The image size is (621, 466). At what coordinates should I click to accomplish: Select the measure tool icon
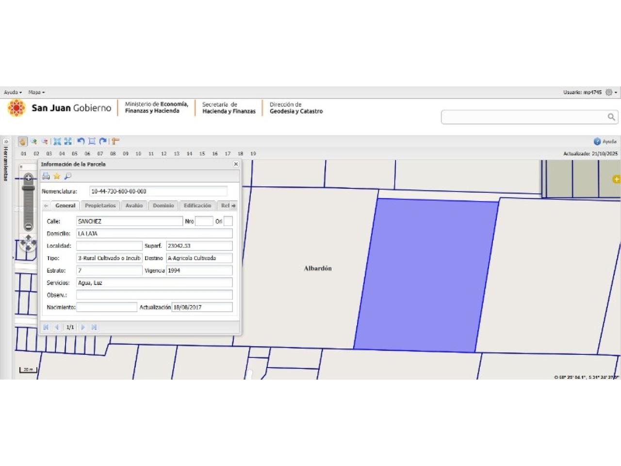click(x=115, y=141)
